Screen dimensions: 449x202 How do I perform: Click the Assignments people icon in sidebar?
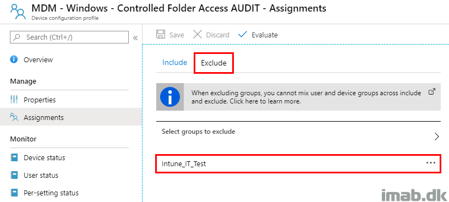pyautogui.click(x=14, y=117)
